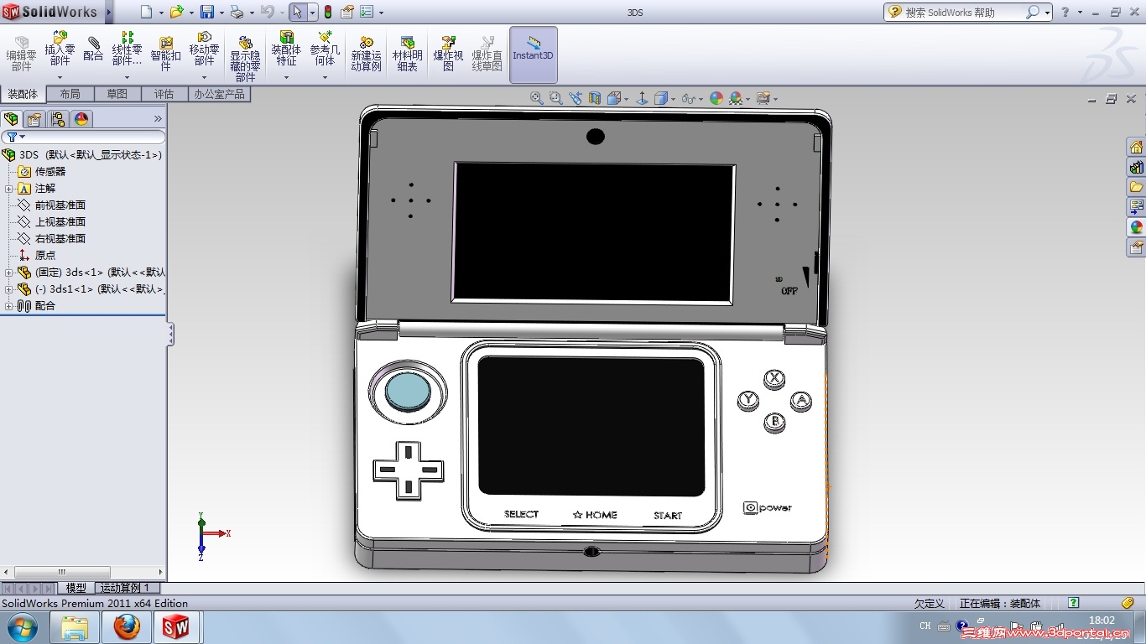1146x644 pixels.
Task: Click 新建运动算例 (New Motion Study) tool
Action: coord(366,54)
